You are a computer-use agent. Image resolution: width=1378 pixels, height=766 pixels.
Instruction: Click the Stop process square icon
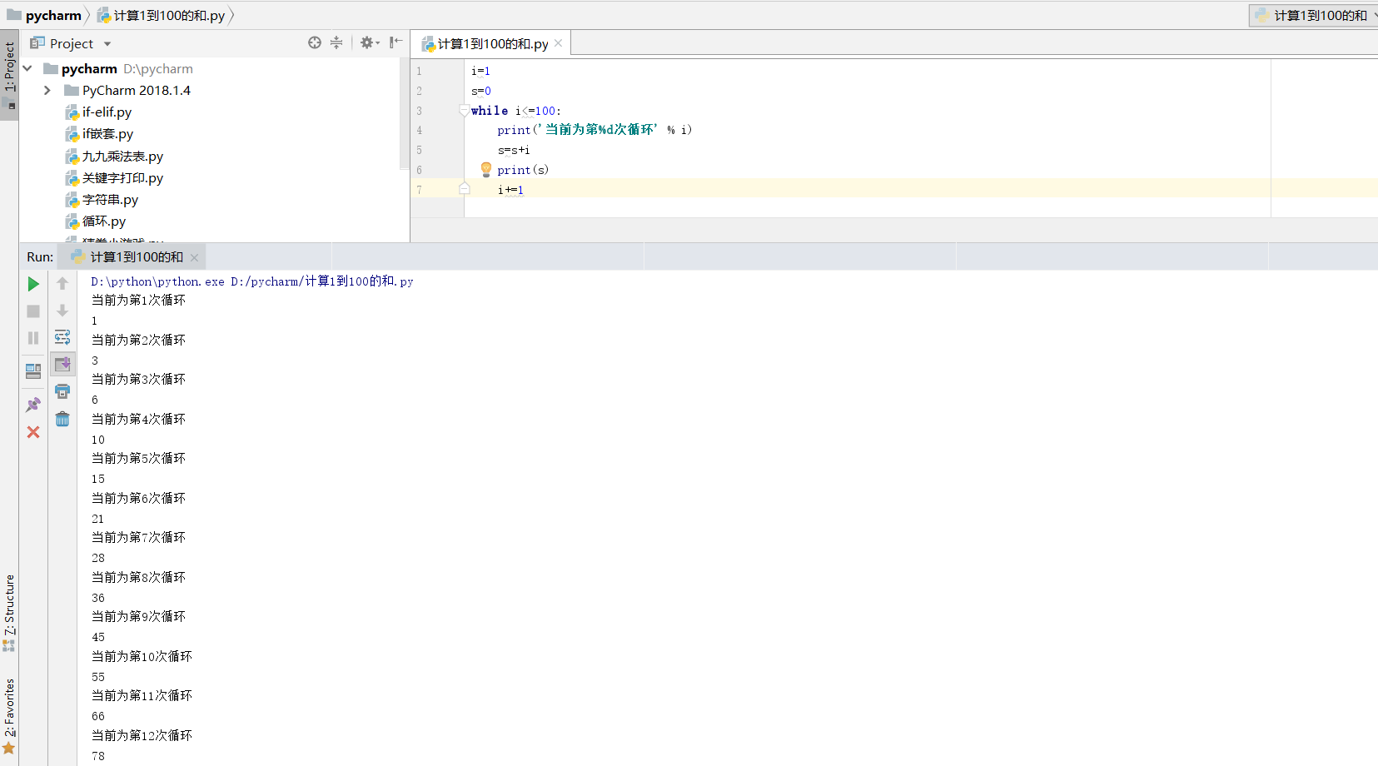point(33,311)
